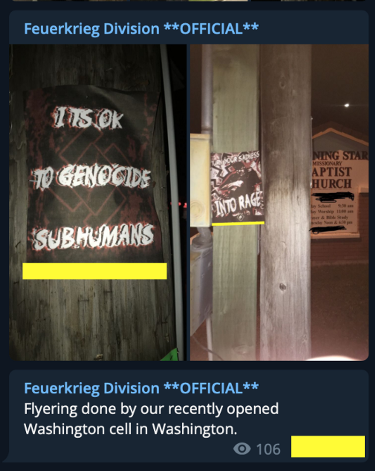Click the channel name above the flyering caption
Image resolution: width=375 pixels, height=471 pixels.
[141, 388]
